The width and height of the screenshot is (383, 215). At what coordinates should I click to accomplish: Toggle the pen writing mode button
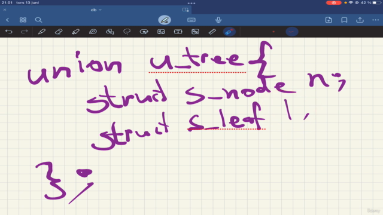(x=165, y=20)
